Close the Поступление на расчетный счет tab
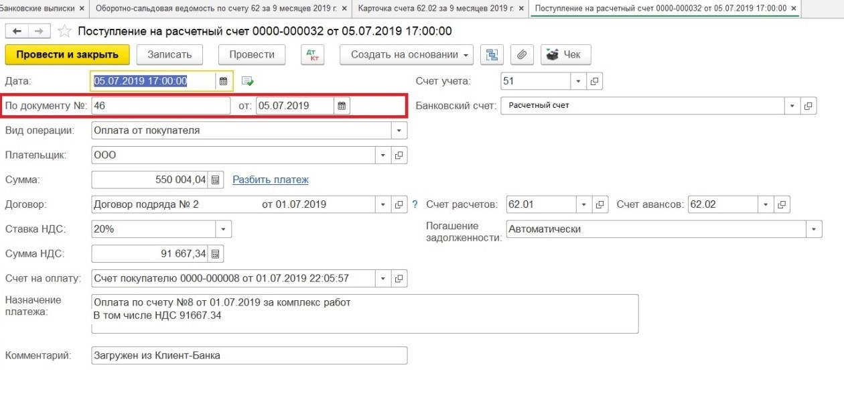This screenshot has height=394, width=844. pyautogui.click(x=793, y=9)
